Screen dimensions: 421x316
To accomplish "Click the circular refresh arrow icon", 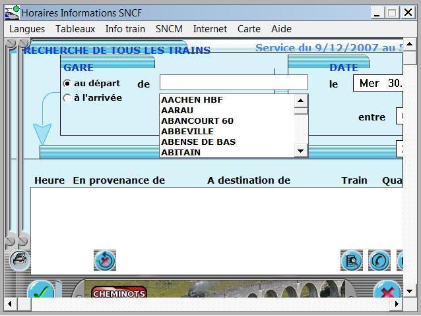I will tap(379, 261).
